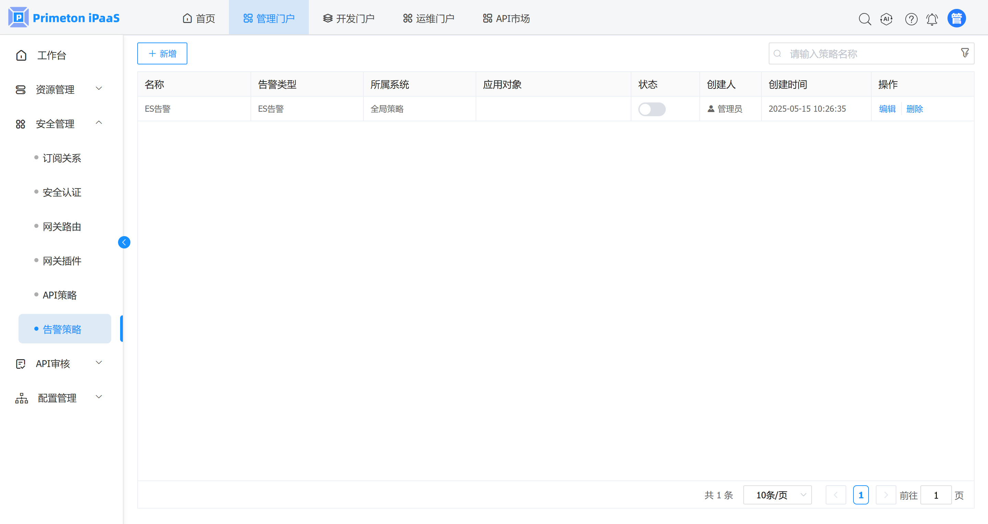Collapse sidebar with blue arrow button
Image resolution: width=988 pixels, height=524 pixels.
coord(124,242)
